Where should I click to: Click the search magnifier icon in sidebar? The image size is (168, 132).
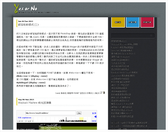[x=151, y=36]
